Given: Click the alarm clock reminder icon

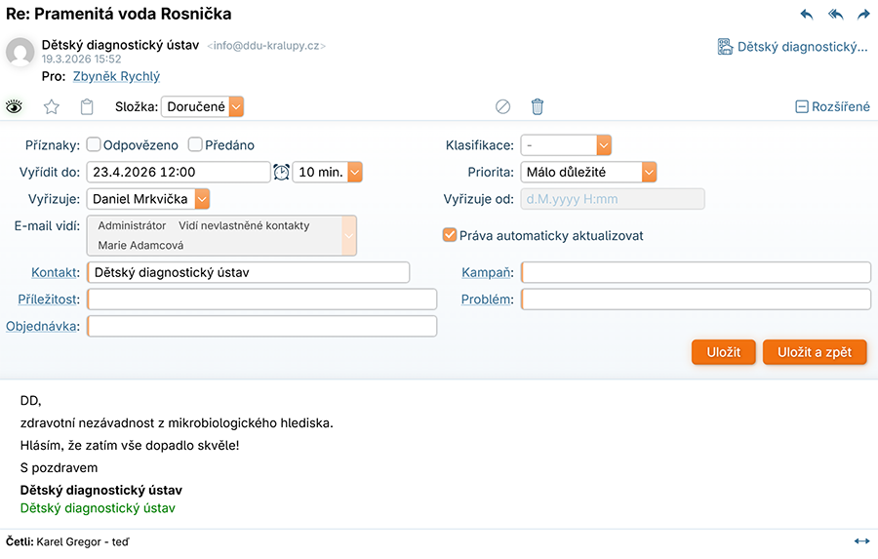Looking at the screenshot, I should click(x=281, y=172).
